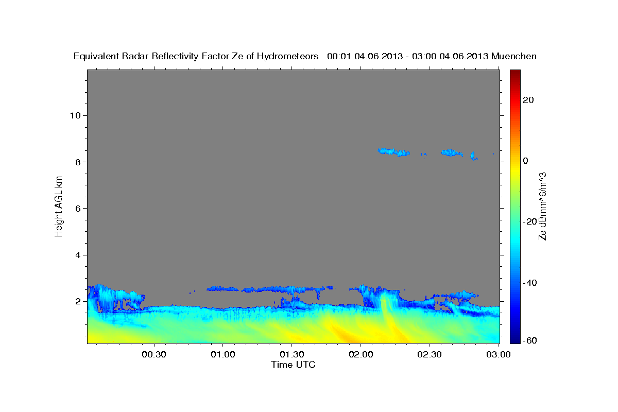Click the 02:00 time tick label
This screenshot has height=412, width=618.
coord(360,355)
